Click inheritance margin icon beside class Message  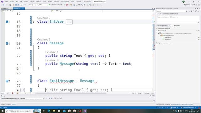pyautogui.click(x=8, y=43)
